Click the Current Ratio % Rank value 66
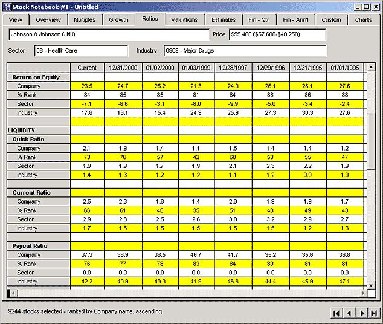This screenshot has height=324, width=383. [87, 210]
